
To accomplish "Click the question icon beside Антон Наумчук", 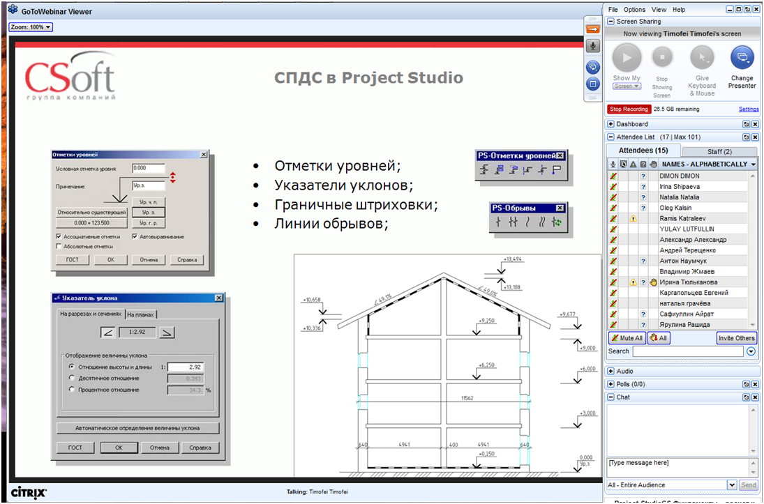I will pos(643,261).
